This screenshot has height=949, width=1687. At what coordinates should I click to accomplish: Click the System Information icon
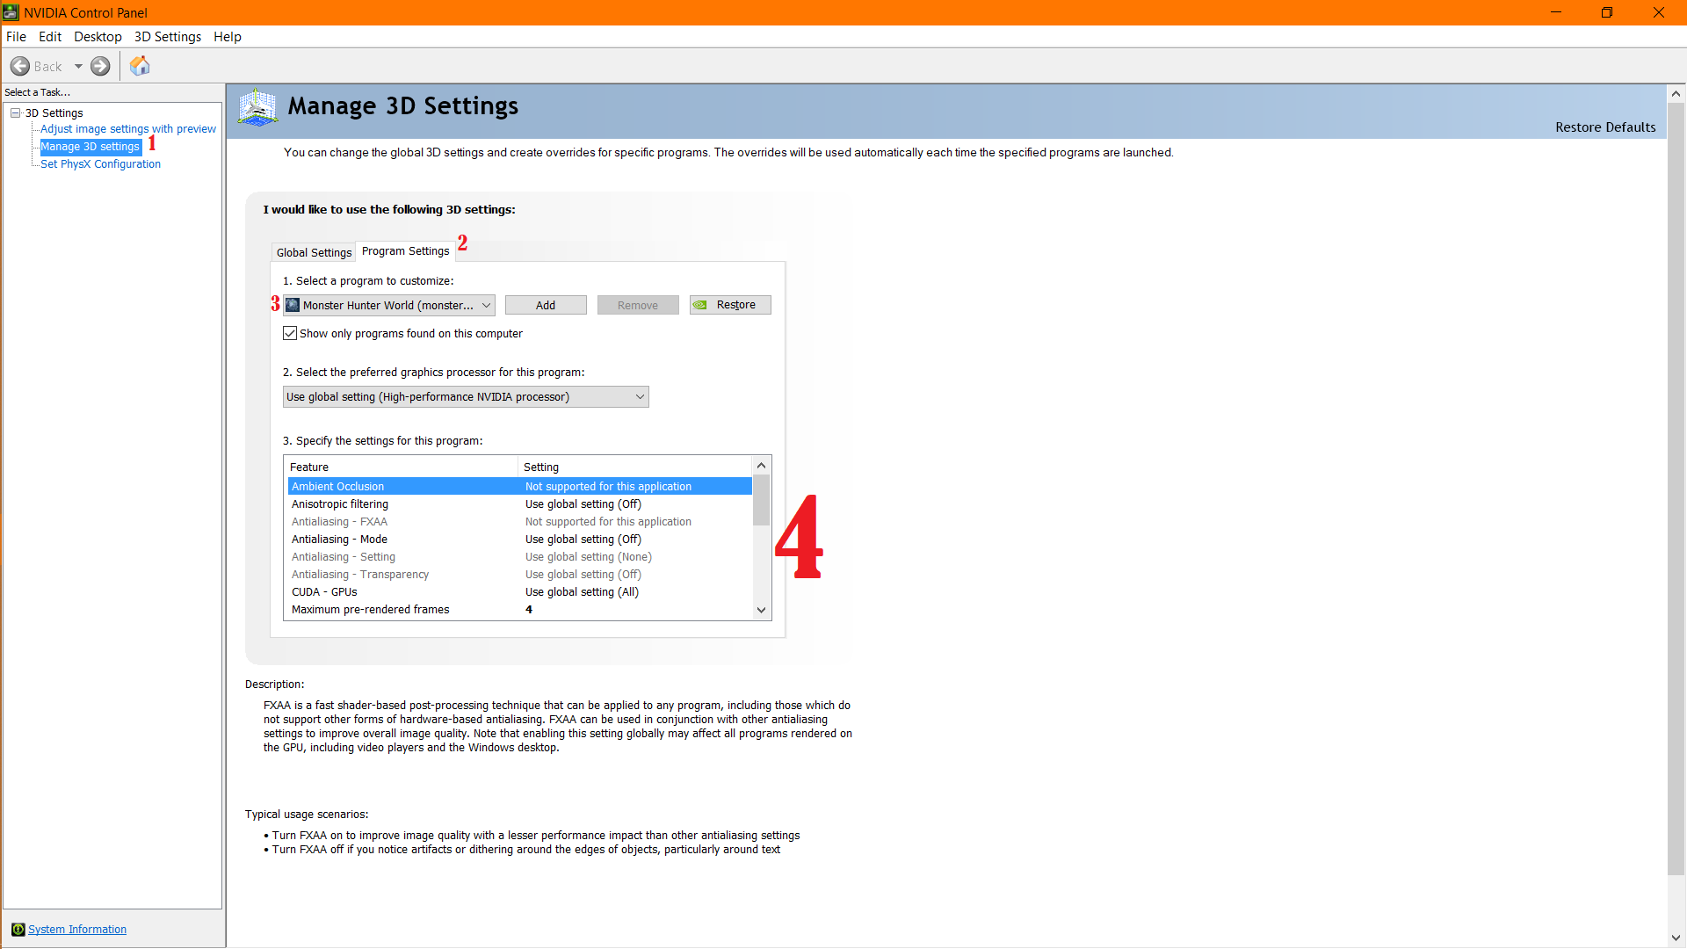click(x=18, y=930)
